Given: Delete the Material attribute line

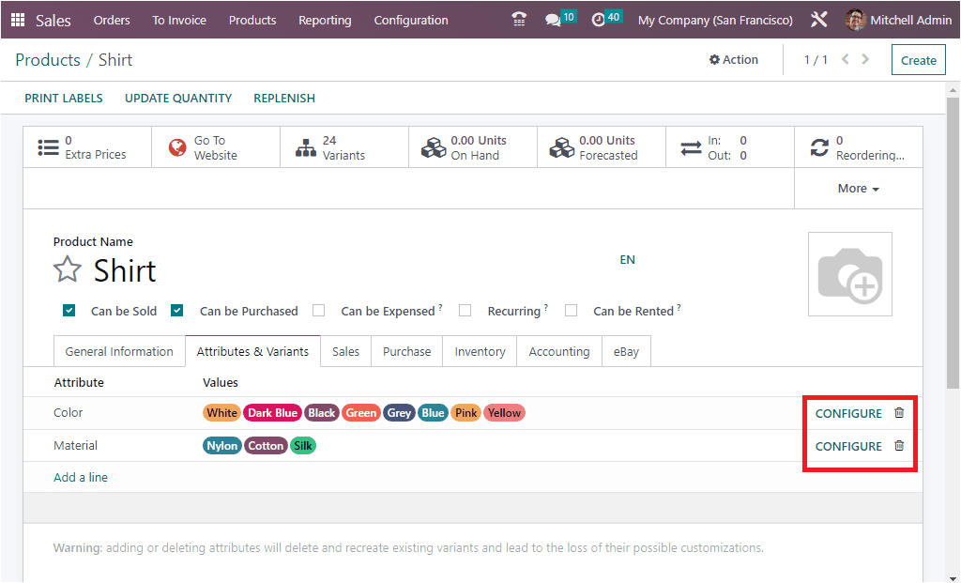Looking at the screenshot, I should [899, 446].
